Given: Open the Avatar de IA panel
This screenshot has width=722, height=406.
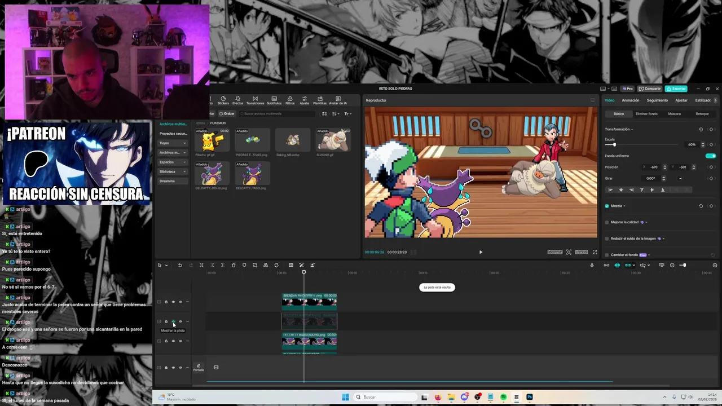Looking at the screenshot, I should [338, 100].
